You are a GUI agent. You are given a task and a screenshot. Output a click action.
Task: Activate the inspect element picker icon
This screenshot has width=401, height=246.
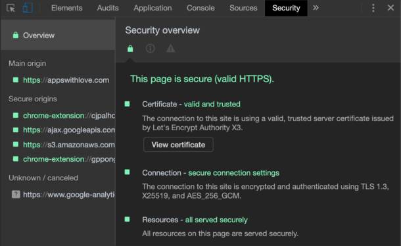(11, 8)
